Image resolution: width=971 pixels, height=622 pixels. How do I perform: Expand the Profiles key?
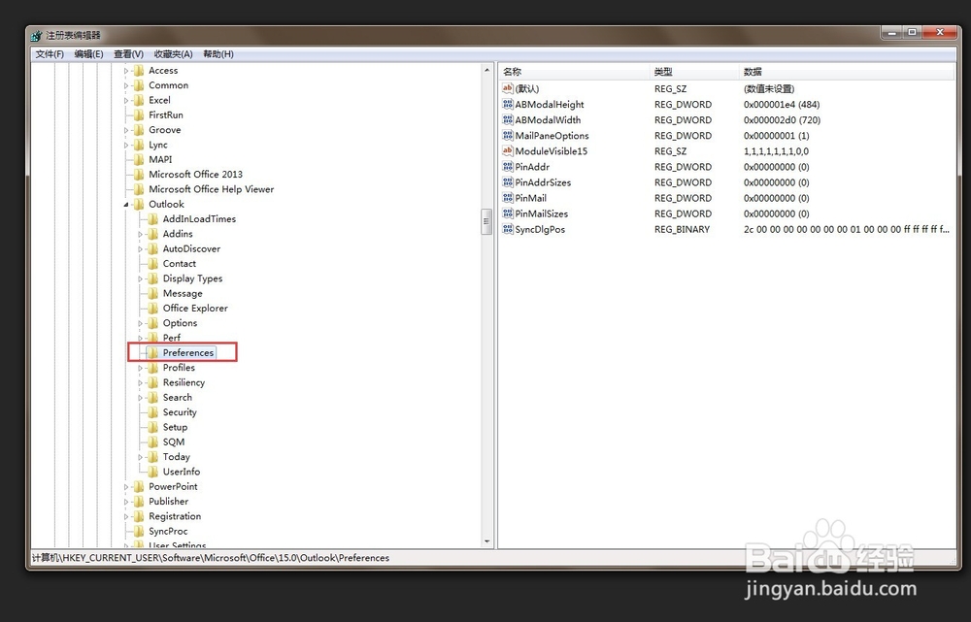[x=141, y=368]
